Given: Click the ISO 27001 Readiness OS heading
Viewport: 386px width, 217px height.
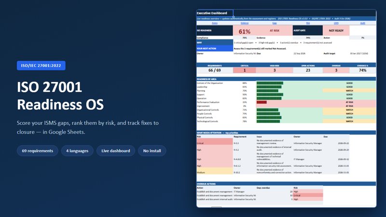Looking at the screenshot, I should pos(60,95).
